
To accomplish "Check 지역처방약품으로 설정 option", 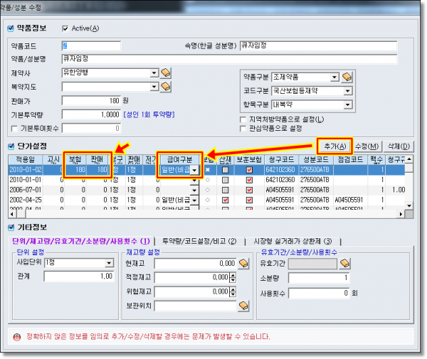I will (x=243, y=119).
